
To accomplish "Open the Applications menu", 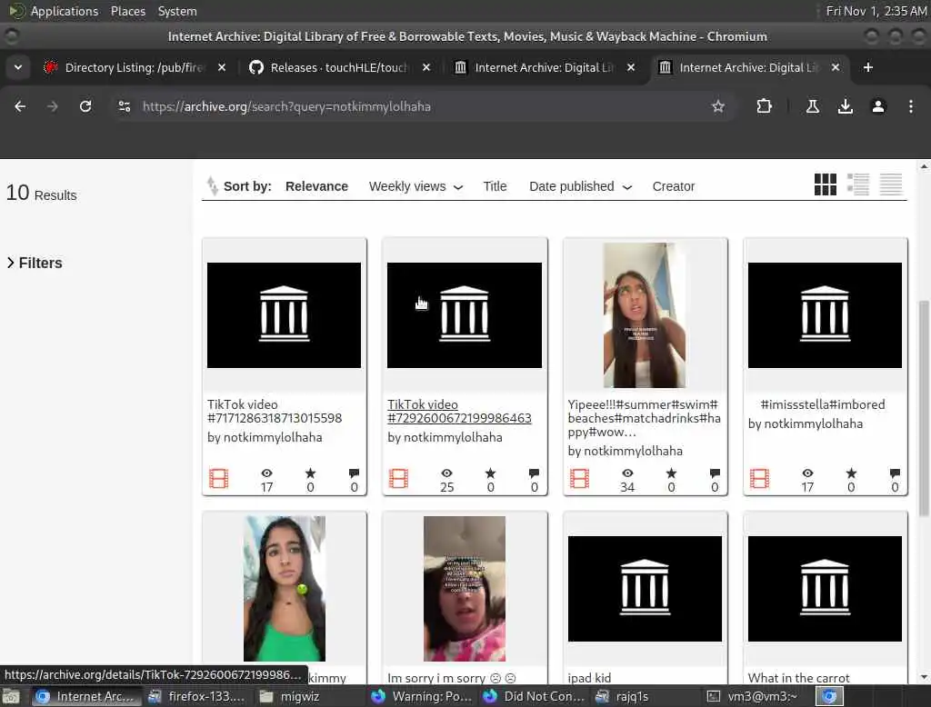I will pos(65,11).
